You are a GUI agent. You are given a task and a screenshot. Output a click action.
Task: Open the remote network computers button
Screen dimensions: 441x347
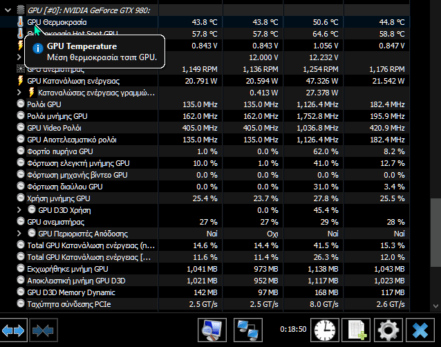[247, 330]
